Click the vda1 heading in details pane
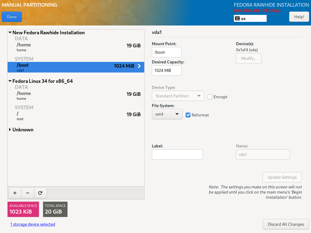Viewport: 311px width, 233px height. tap(157, 32)
